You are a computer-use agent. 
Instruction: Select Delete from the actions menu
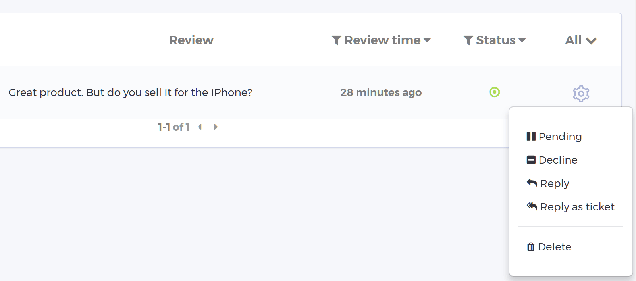point(554,247)
